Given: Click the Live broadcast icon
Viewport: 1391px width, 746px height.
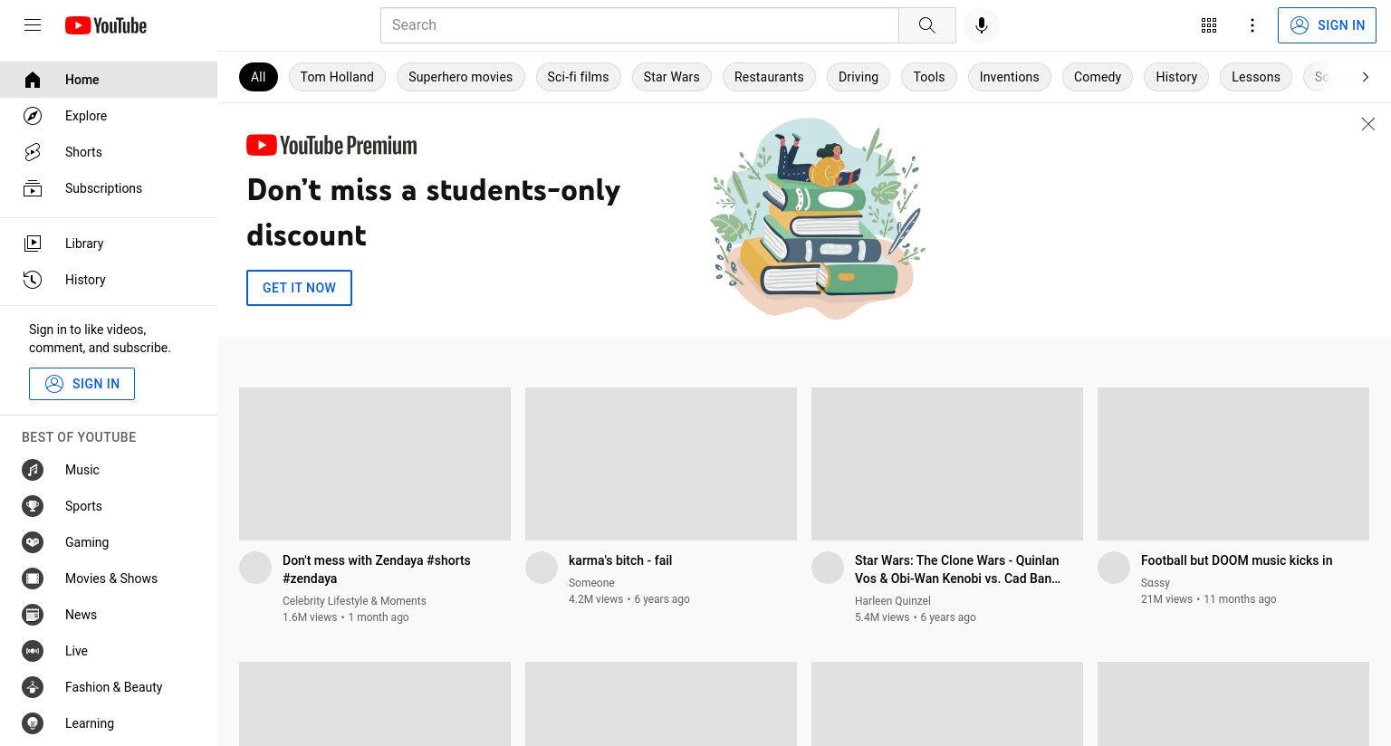Looking at the screenshot, I should tap(33, 651).
